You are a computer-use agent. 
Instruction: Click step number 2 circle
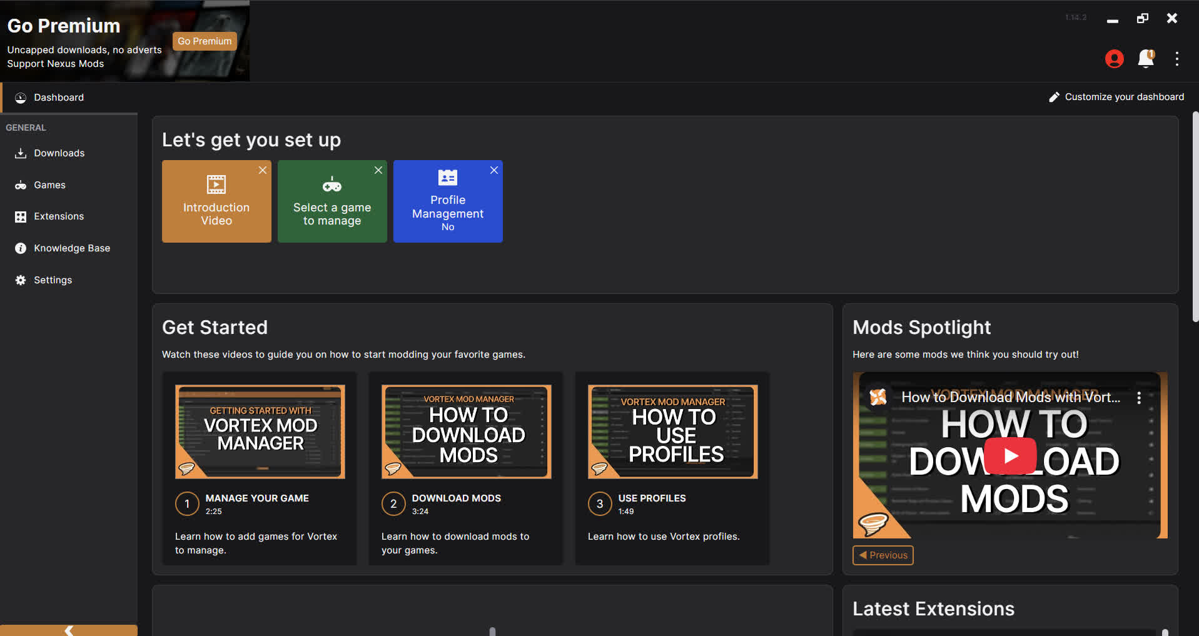click(393, 504)
